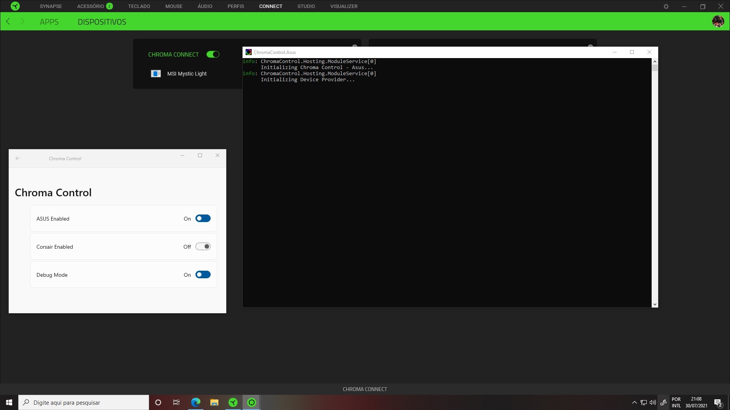The height and width of the screenshot is (410, 730).
Task: Dismiss the Chroma Connect app card
Action: click(x=355, y=46)
